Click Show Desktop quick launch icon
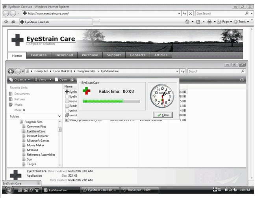Viewport: 258px width, 198px height. (x=20, y=190)
